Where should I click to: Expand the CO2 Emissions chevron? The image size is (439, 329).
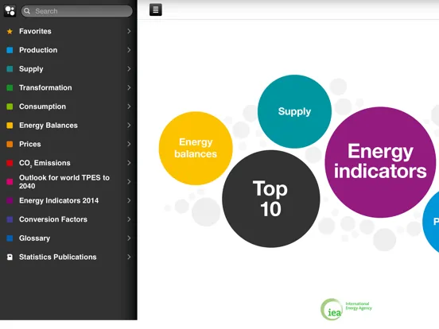(x=129, y=163)
